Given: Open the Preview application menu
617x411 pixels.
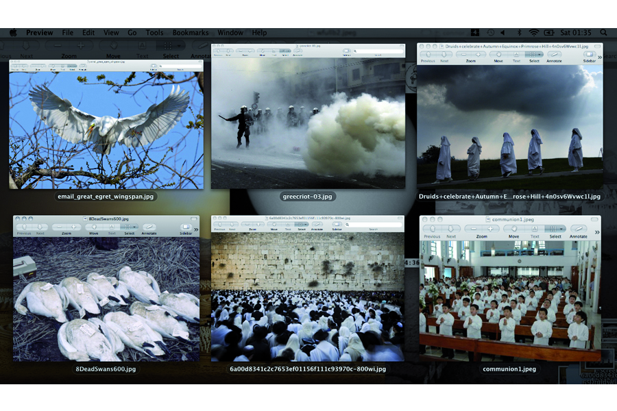Looking at the screenshot, I should (x=39, y=33).
